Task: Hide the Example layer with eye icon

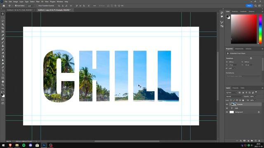Action: pyautogui.click(x=227, y=104)
